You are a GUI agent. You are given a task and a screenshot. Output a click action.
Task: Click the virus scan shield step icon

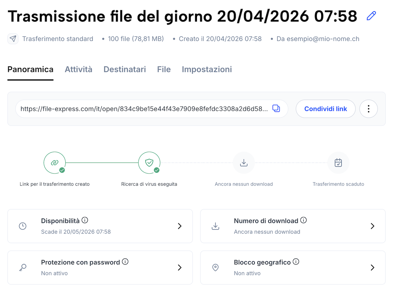point(149,163)
